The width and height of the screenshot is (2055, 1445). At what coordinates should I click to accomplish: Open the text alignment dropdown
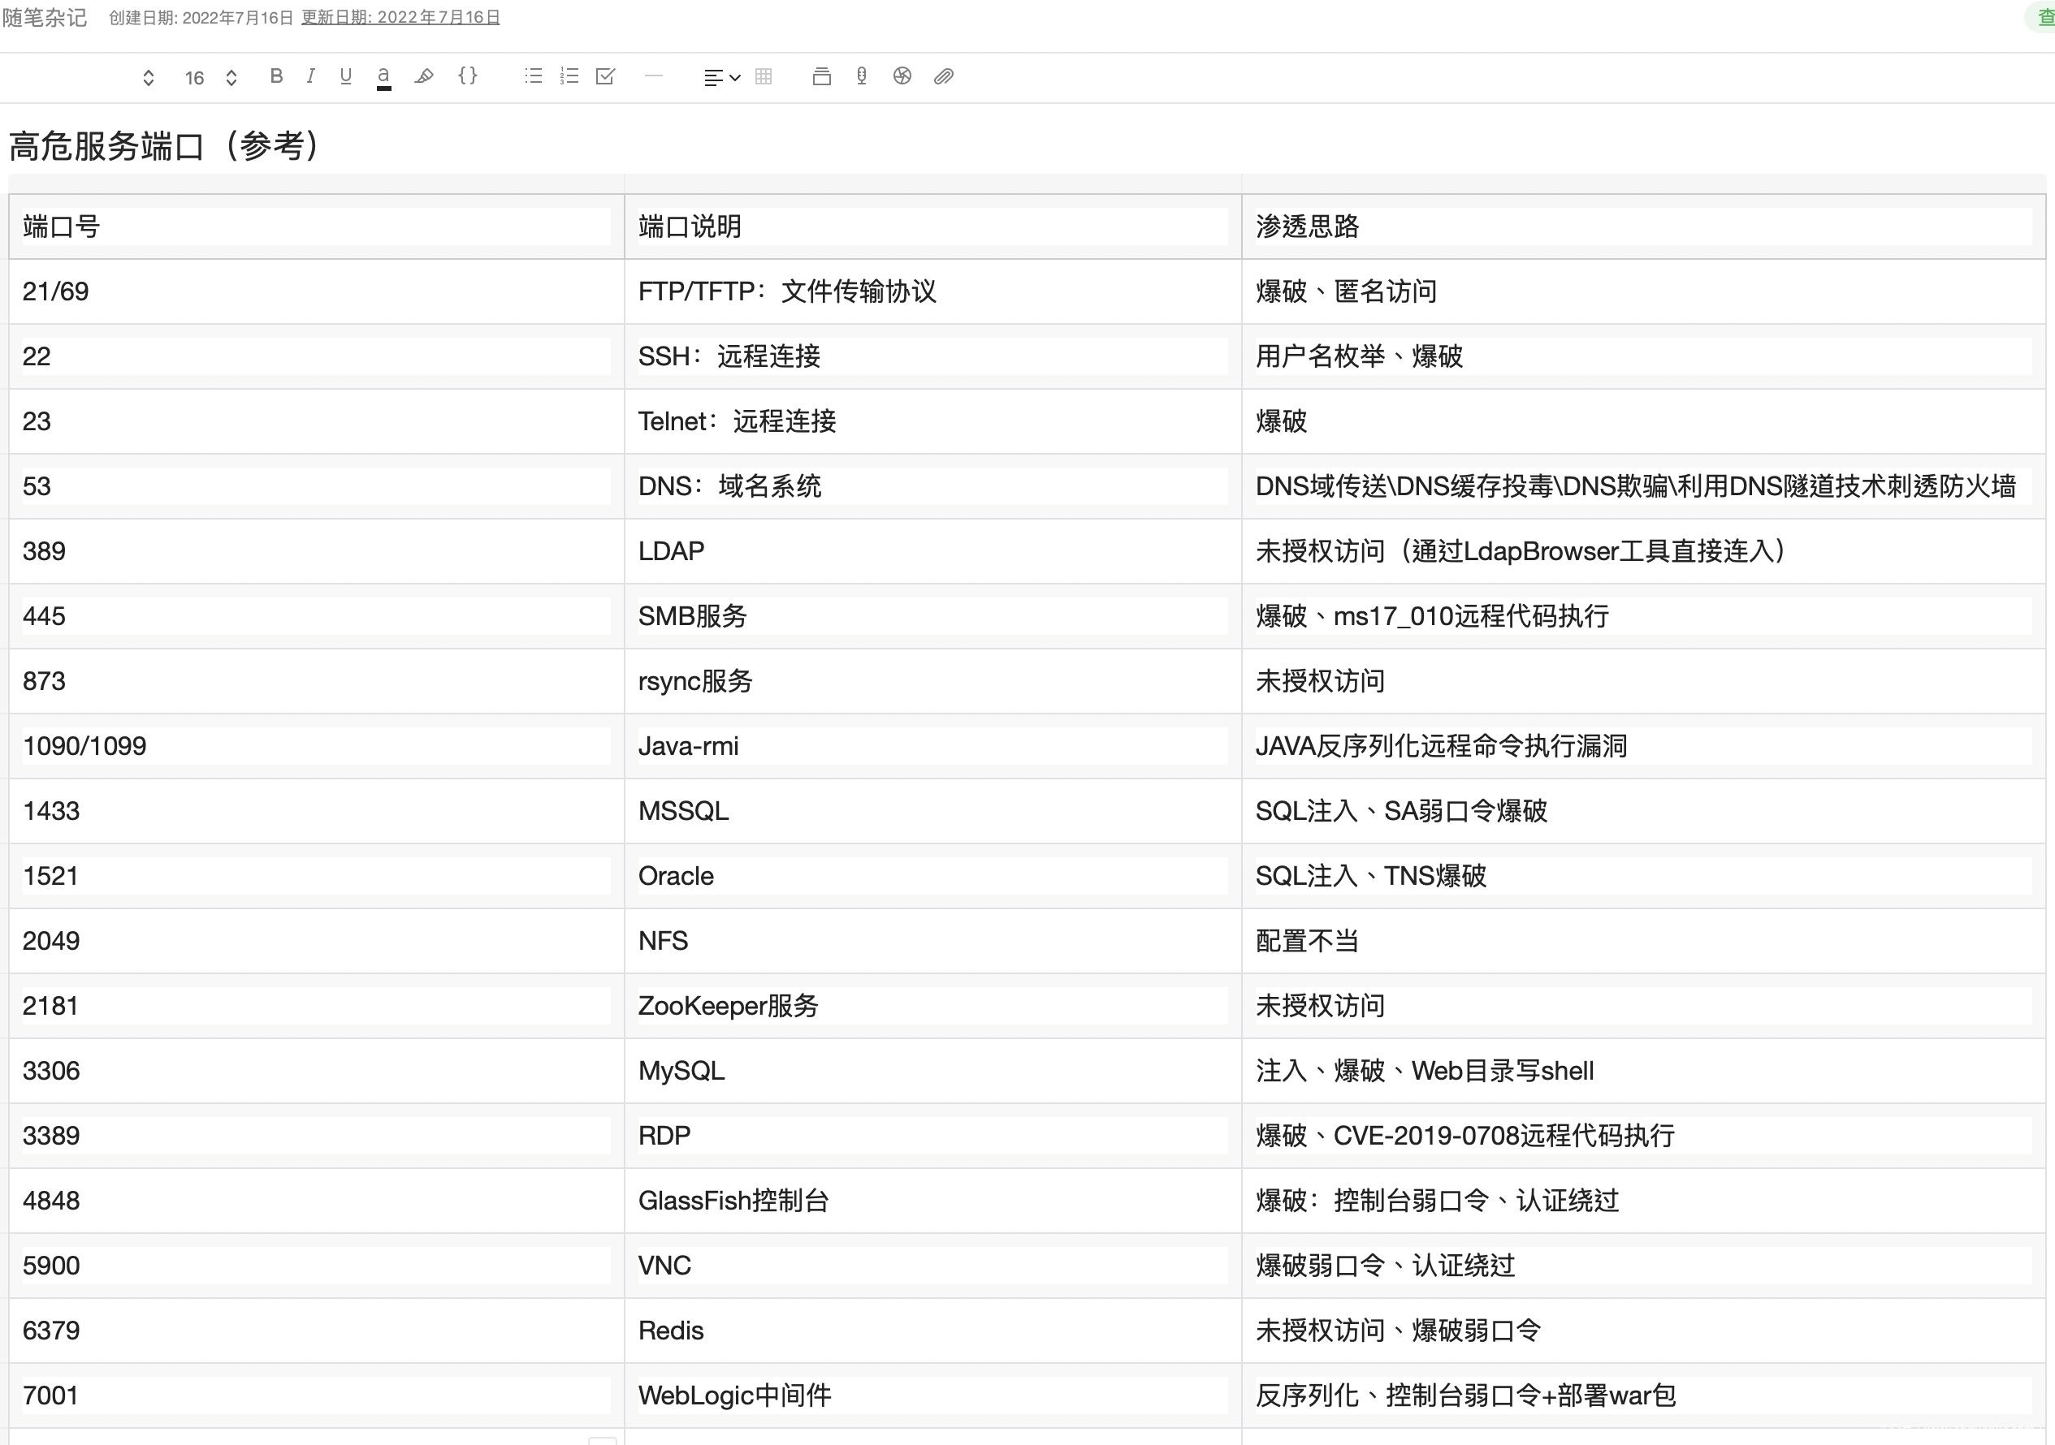pyautogui.click(x=722, y=78)
